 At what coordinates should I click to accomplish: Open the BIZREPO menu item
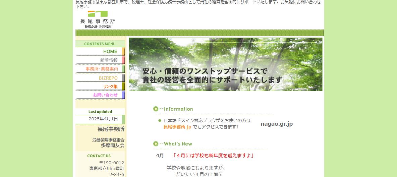click(100, 78)
